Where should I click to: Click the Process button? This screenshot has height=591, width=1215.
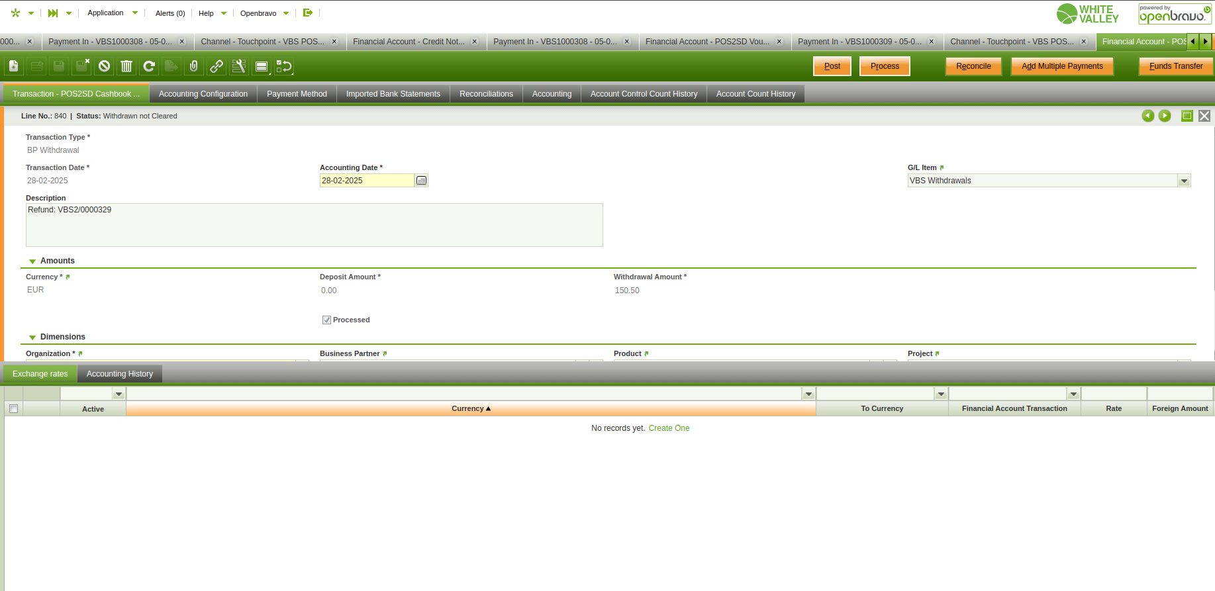[885, 66]
